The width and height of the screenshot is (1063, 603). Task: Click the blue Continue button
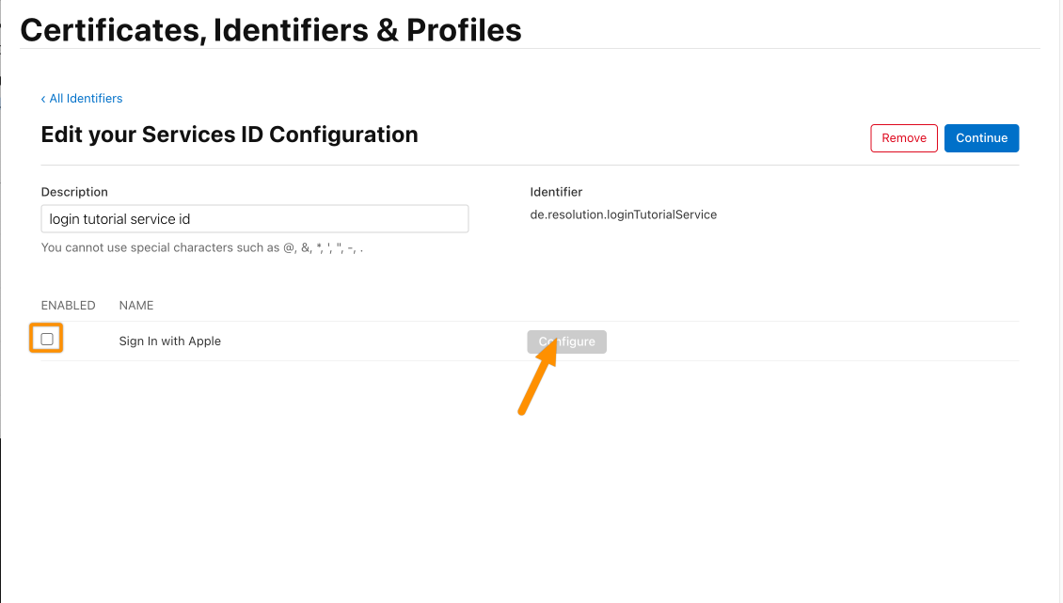point(981,137)
